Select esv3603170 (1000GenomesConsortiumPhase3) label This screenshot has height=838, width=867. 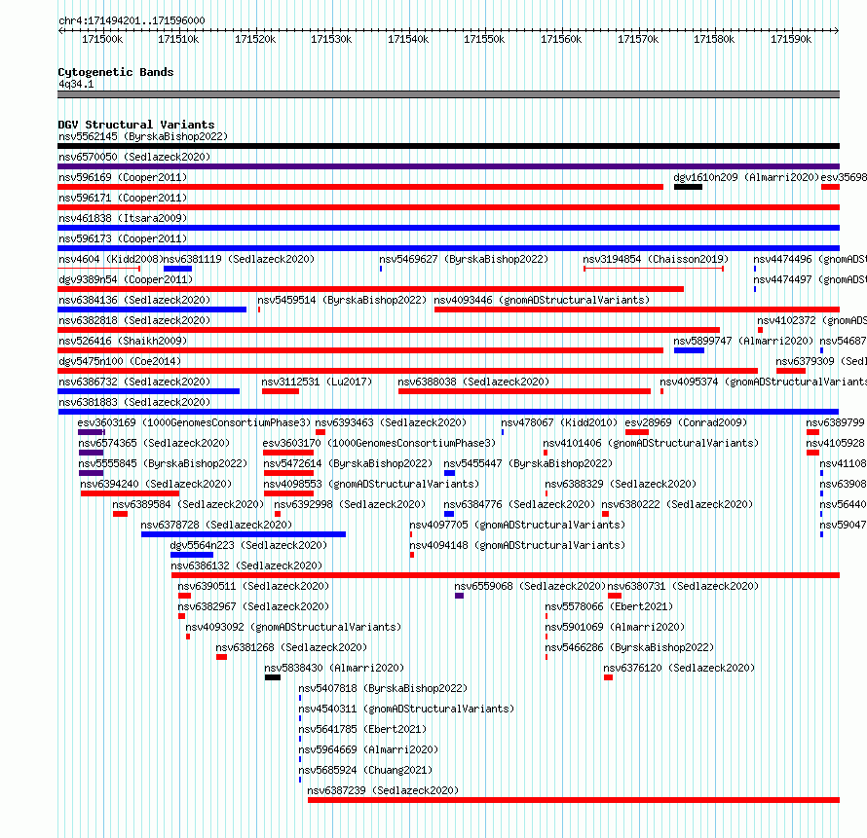tap(379, 443)
